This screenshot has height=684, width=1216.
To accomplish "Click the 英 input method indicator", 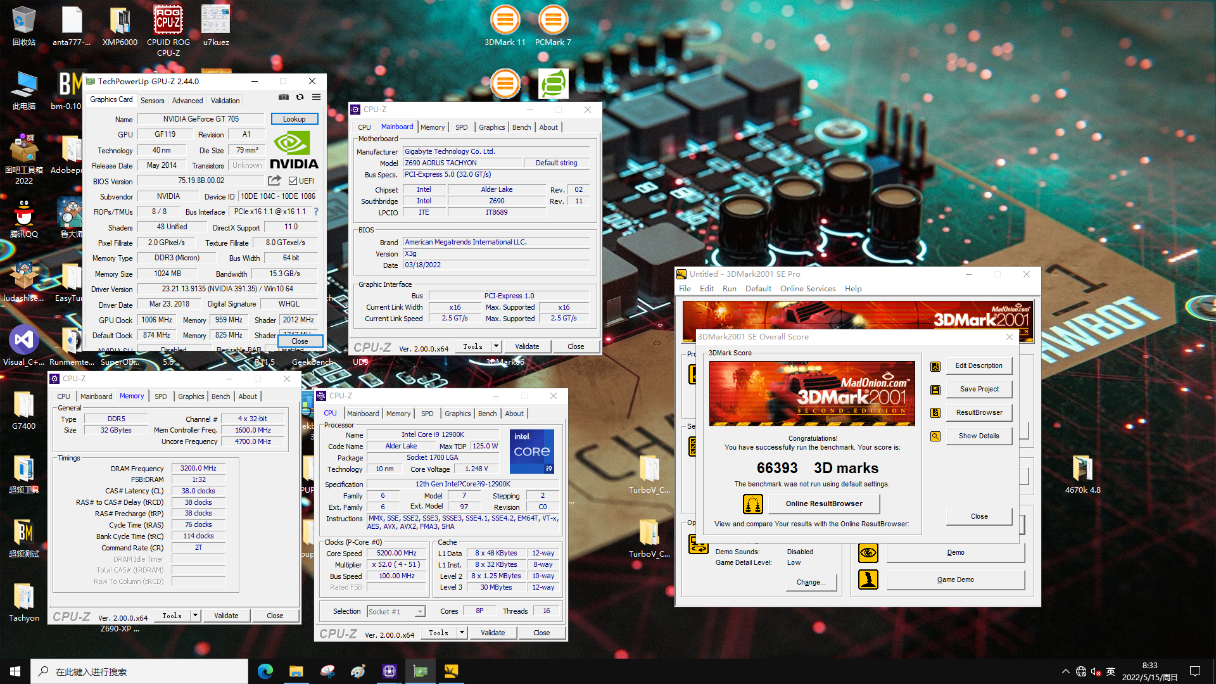I will [x=1110, y=671].
